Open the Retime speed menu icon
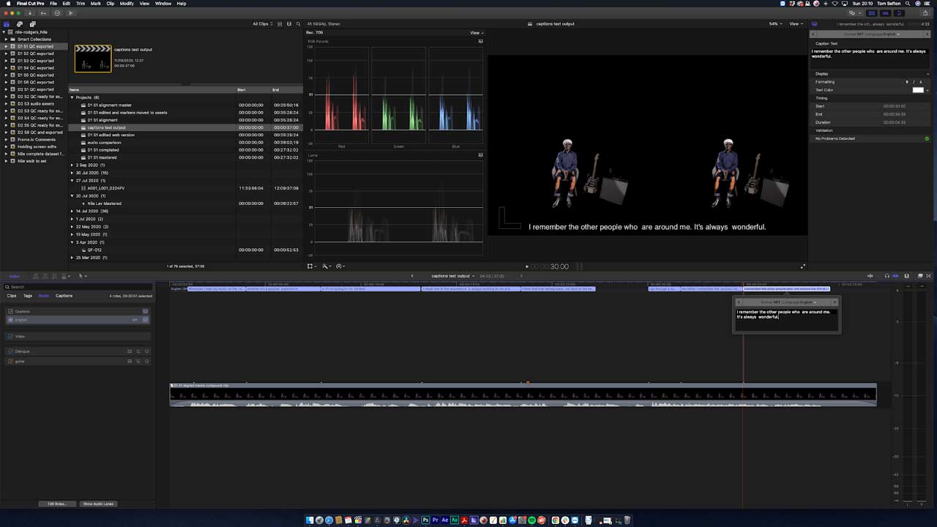 coord(340,266)
